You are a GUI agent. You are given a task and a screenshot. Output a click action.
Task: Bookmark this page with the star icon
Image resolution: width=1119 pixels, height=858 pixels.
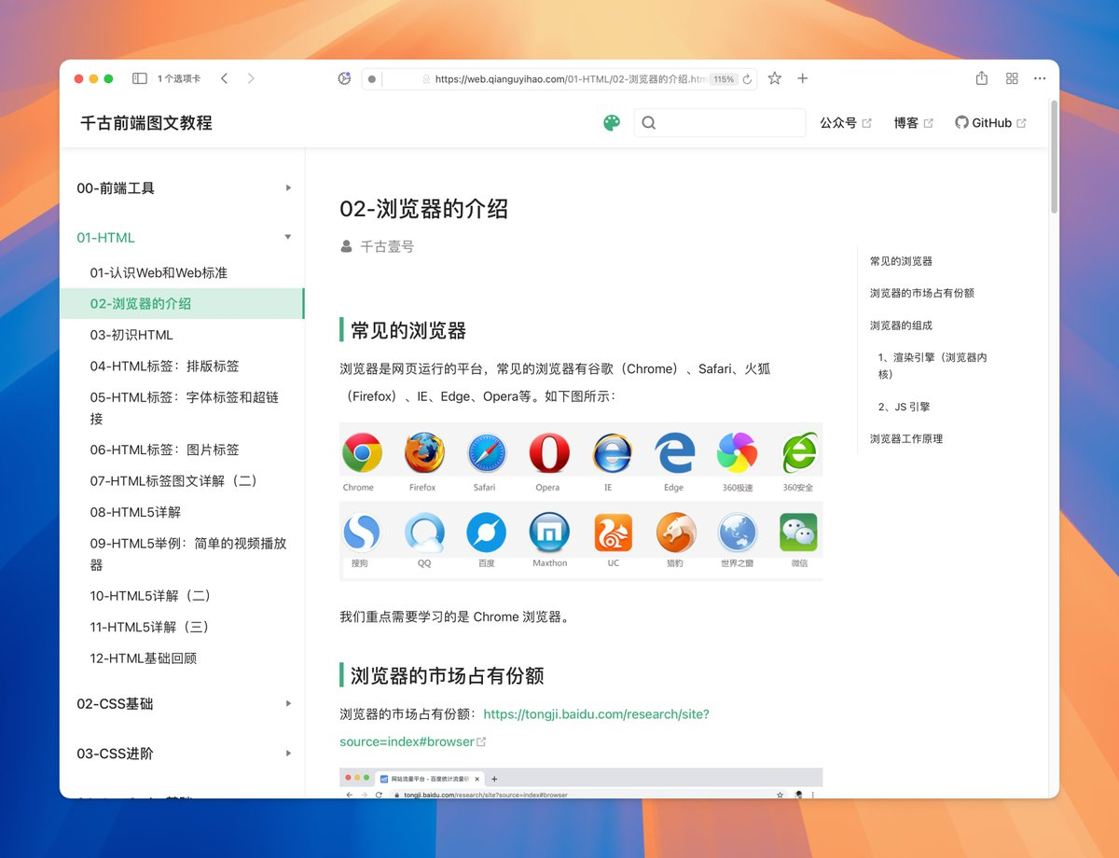coord(775,78)
